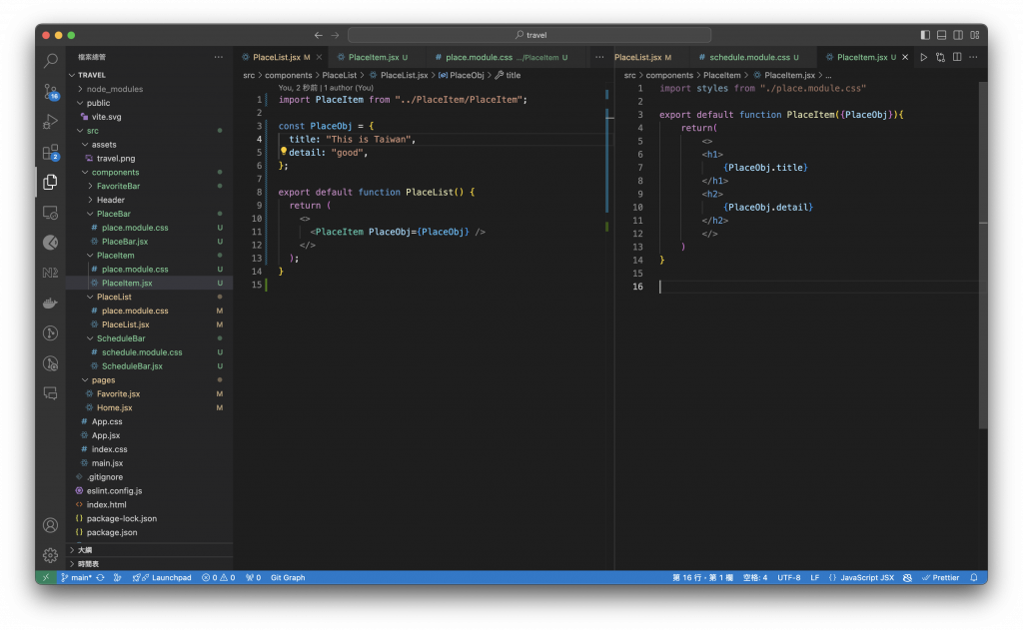Click UTF-8 encoding in status bar
Viewport: 1023px width, 631px height.
point(788,577)
